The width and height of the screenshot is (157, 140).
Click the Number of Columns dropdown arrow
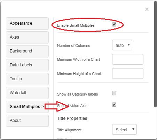(x=129, y=45)
